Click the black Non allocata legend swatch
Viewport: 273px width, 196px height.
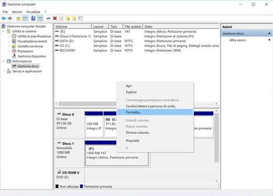pos(57,186)
